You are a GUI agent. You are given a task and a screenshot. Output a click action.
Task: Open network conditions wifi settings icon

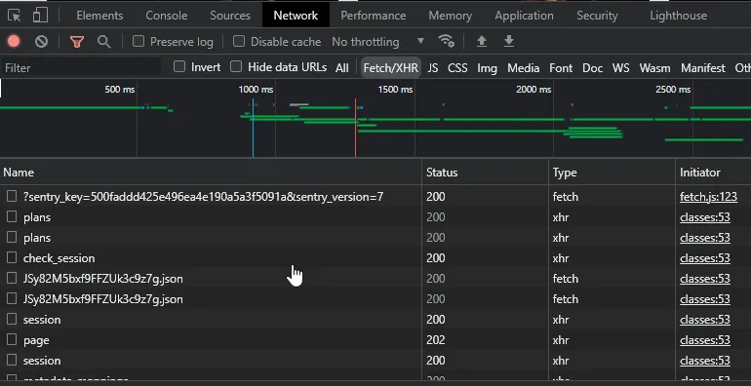coord(447,41)
